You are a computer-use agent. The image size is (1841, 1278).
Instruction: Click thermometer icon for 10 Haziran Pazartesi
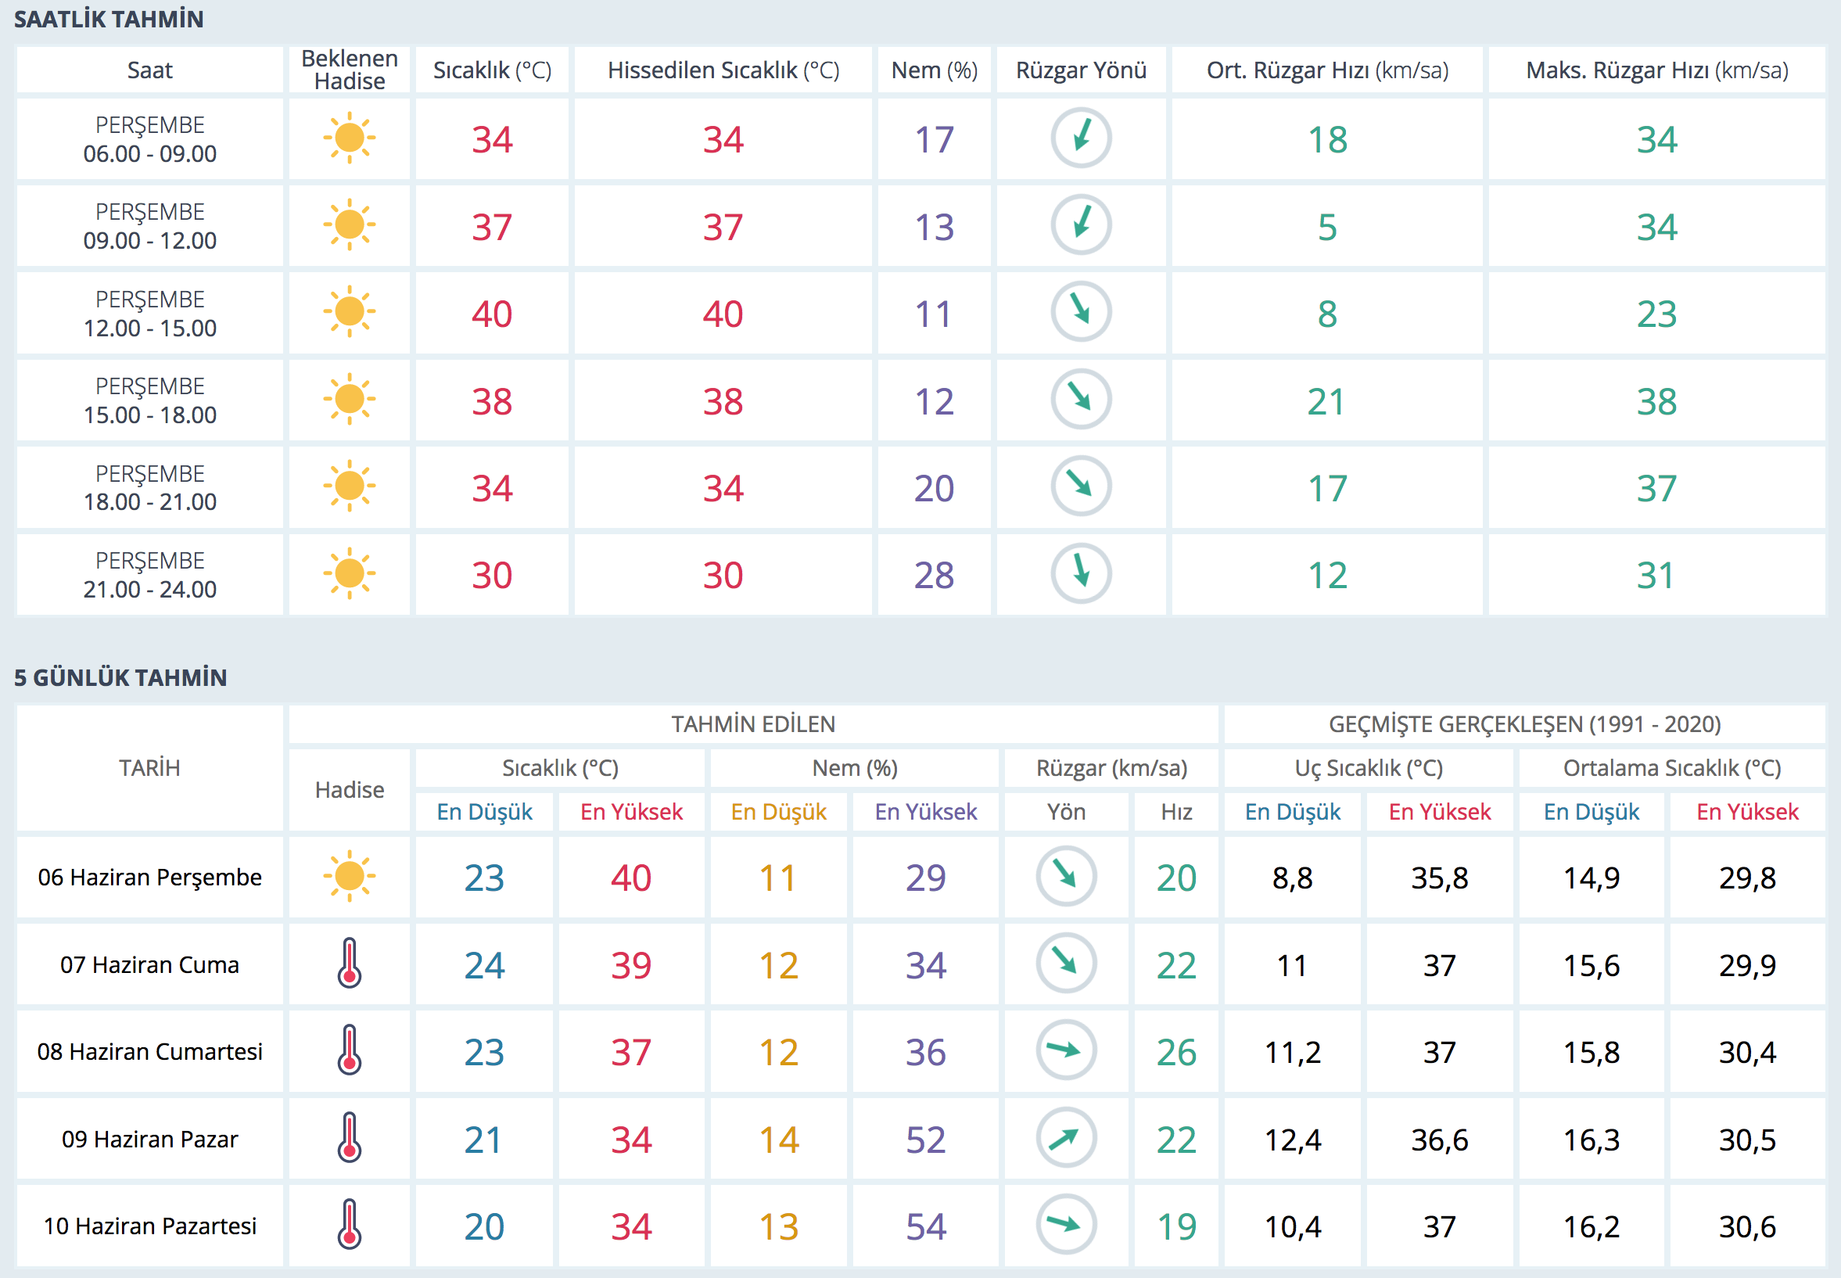click(349, 1224)
